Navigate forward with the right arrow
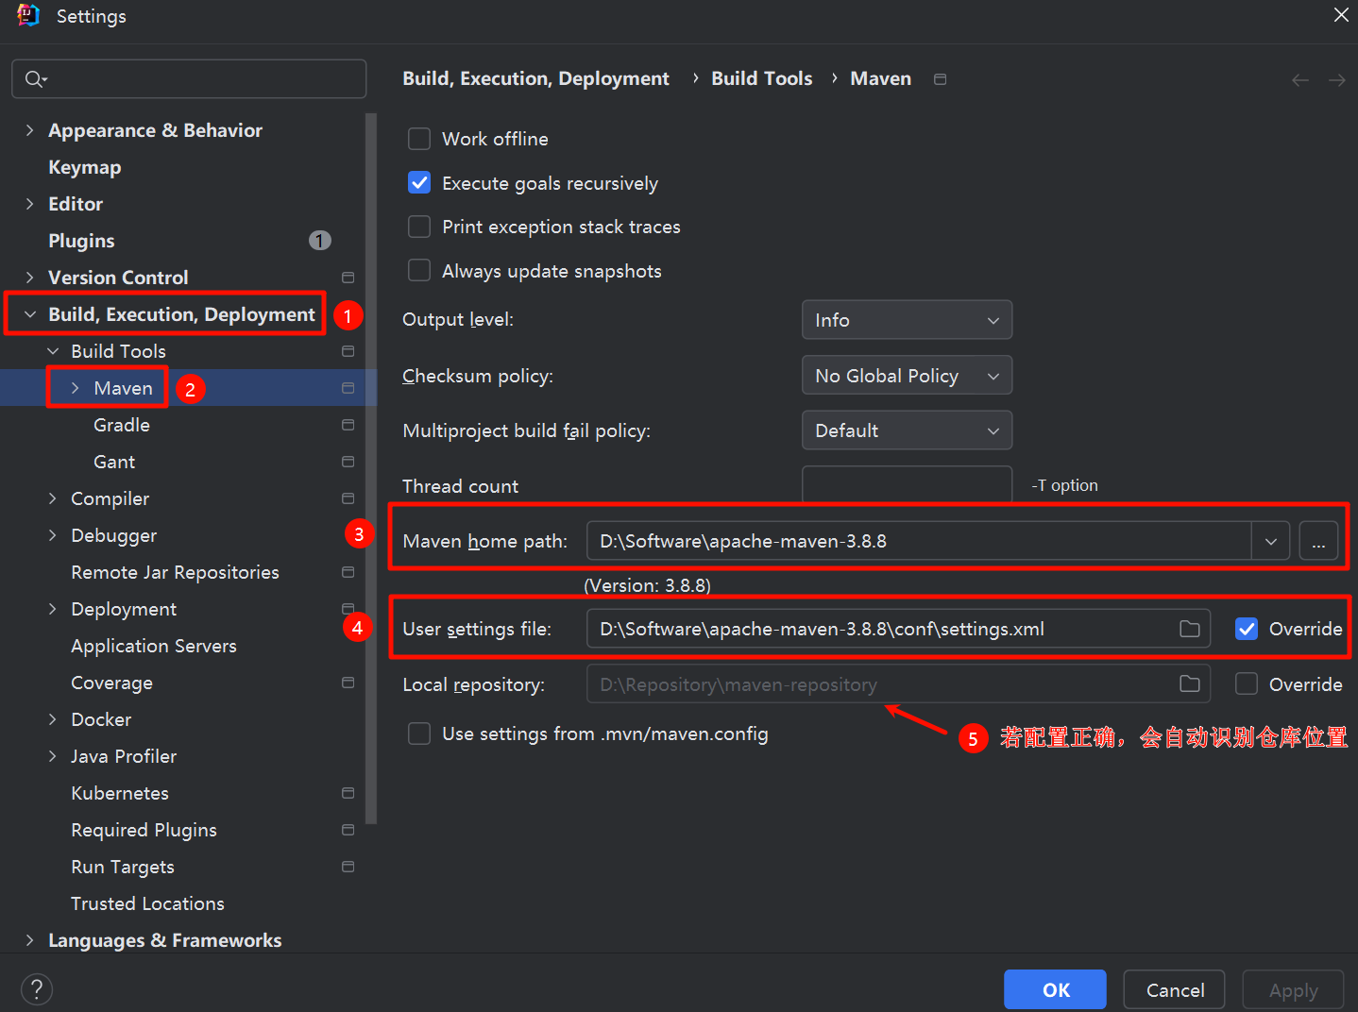The image size is (1358, 1012). [x=1337, y=80]
